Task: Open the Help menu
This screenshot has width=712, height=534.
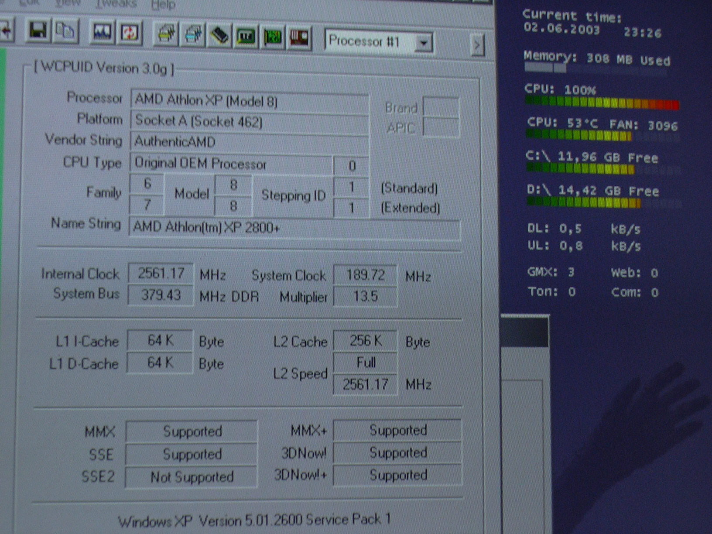Action: [163, 5]
